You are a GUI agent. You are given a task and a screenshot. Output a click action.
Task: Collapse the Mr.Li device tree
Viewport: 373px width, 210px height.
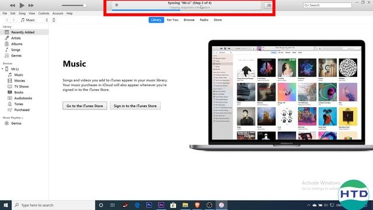(2, 69)
